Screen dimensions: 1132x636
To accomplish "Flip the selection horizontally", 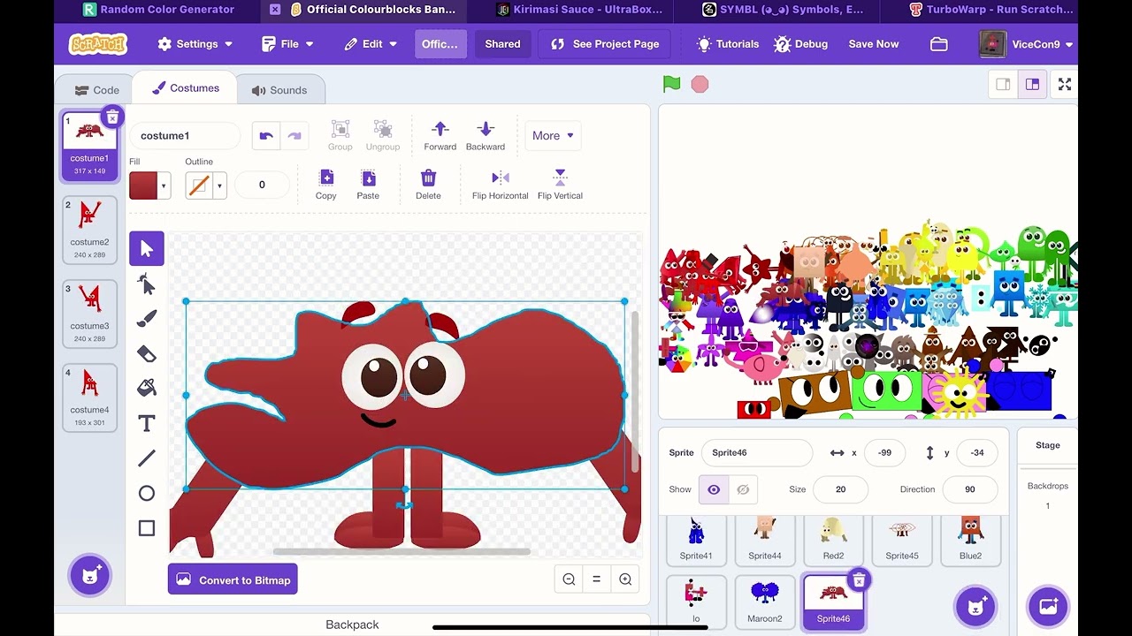I will pos(500,185).
